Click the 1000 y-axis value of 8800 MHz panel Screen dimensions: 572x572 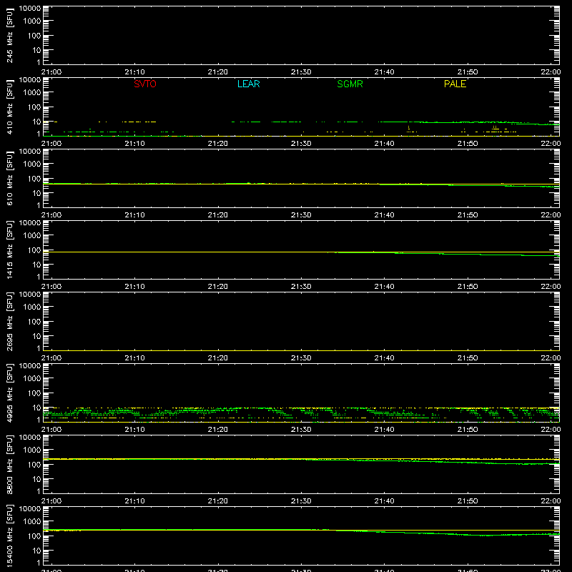pyautogui.click(x=32, y=450)
